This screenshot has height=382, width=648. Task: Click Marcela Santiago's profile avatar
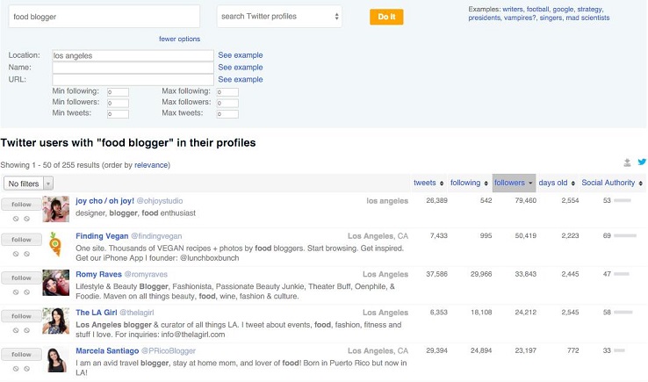click(x=56, y=358)
